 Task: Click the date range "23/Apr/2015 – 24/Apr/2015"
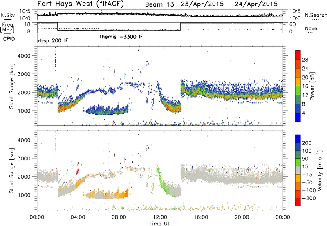229,4
